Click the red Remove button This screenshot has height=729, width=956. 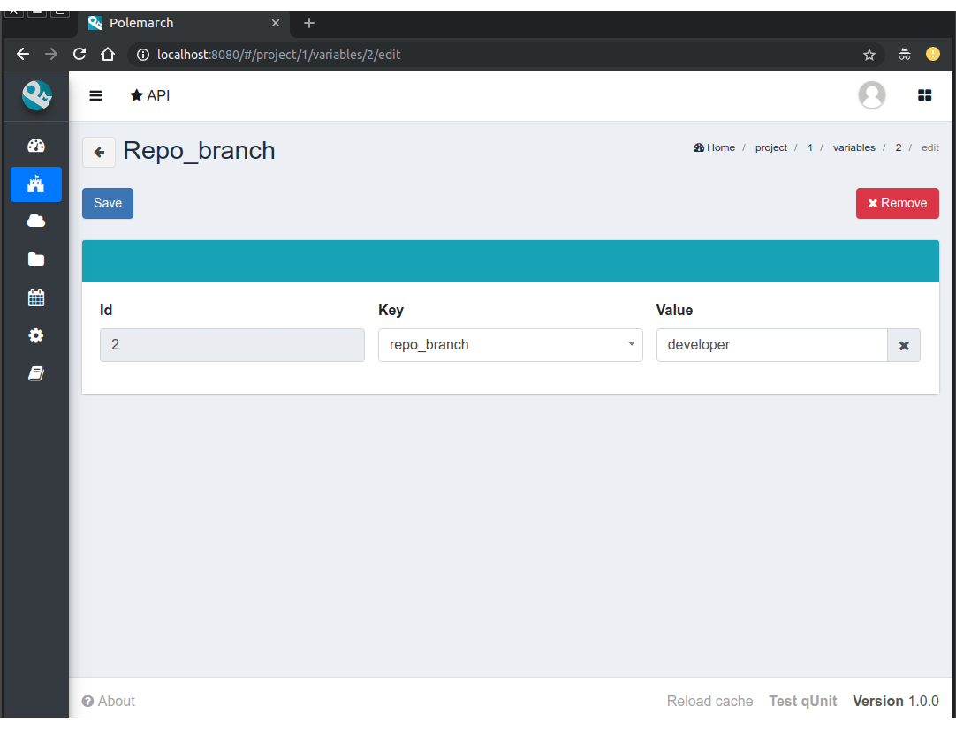click(898, 203)
